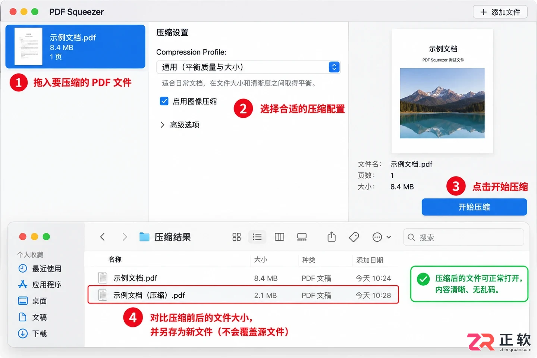The image size is (537, 358).
Task: Click the Finder 搜索 field
Action: (464, 237)
